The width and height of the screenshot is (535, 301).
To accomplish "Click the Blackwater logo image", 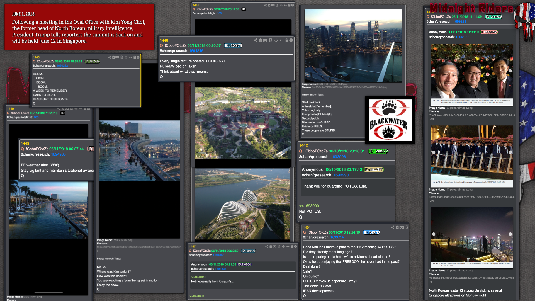I will 390,120.
